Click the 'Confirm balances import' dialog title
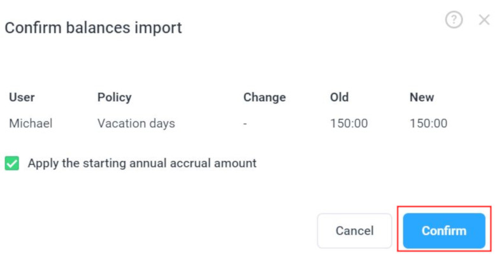The height and width of the screenshot is (254, 495). coord(93,28)
